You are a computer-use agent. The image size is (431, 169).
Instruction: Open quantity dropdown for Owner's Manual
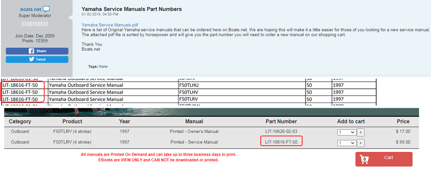tap(347, 132)
